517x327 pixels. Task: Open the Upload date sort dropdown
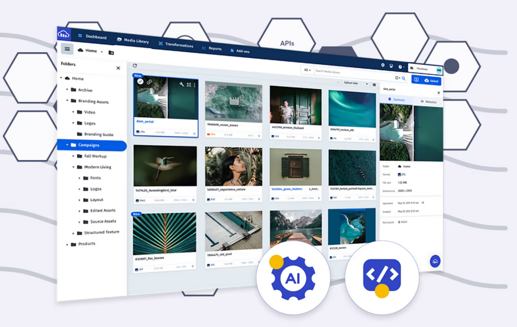point(356,83)
